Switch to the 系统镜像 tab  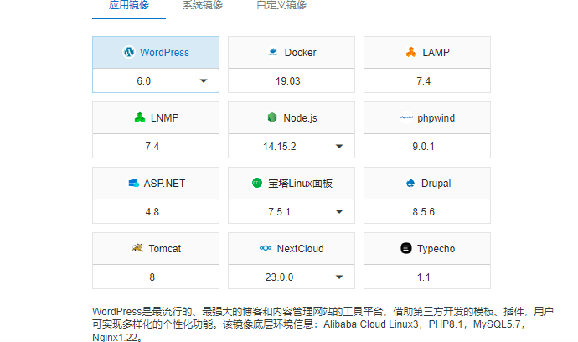pyautogui.click(x=203, y=5)
